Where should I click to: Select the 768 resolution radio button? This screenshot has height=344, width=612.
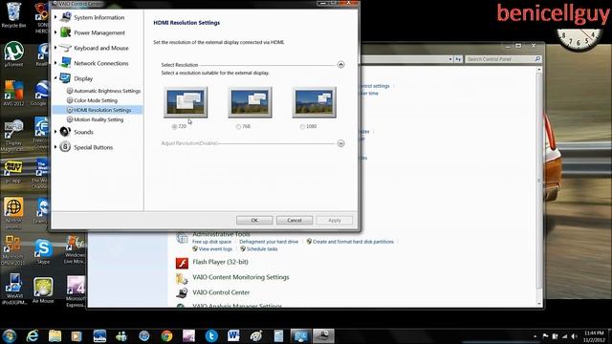[x=238, y=127]
